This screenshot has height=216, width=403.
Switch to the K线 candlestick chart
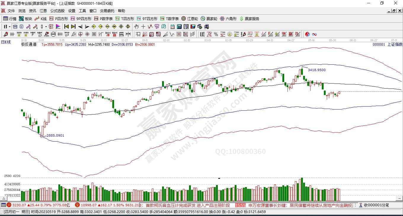(41, 19)
